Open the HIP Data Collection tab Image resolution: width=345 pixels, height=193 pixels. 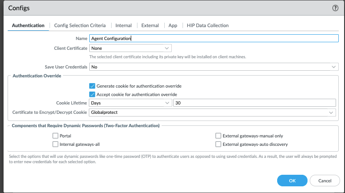pos(208,26)
